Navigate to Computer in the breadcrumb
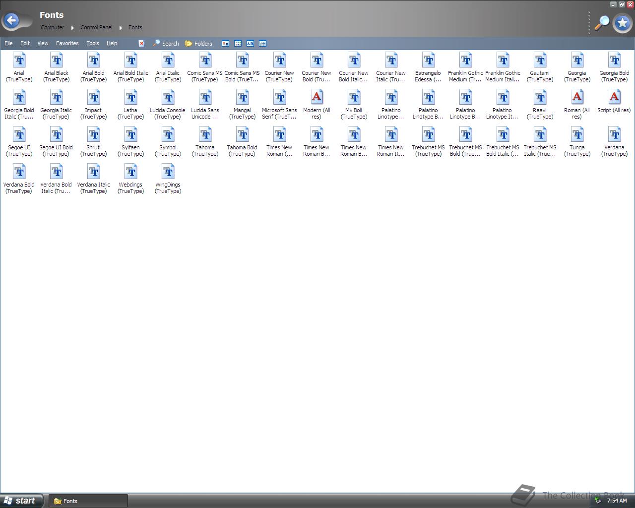 click(52, 27)
